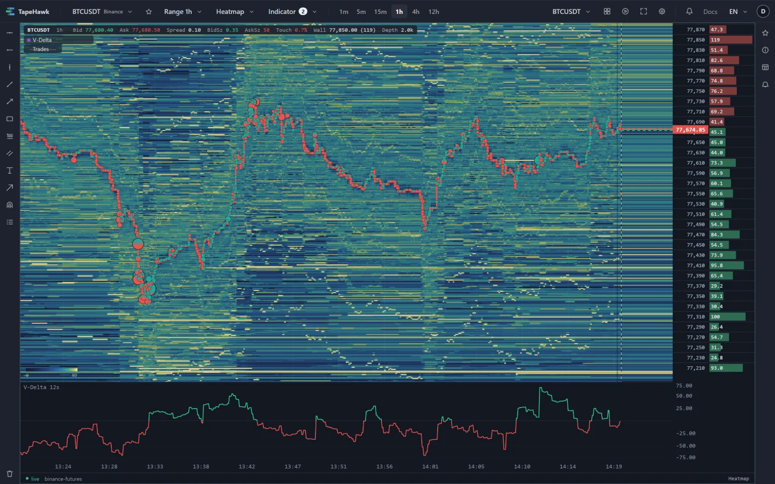Image resolution: width=775 pixels, height=484 pixels.
Task: Open the info panel icon in right sidebar
Action: 765,50
